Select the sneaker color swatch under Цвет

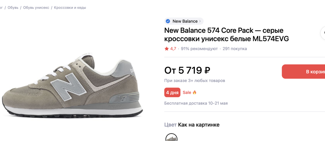171,138
